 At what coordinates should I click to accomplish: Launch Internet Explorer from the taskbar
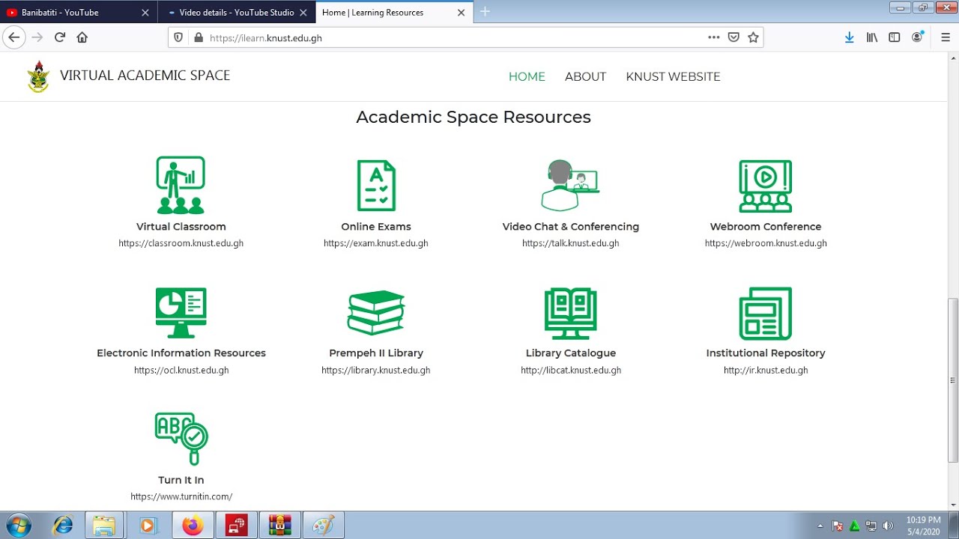coord(62,526)
